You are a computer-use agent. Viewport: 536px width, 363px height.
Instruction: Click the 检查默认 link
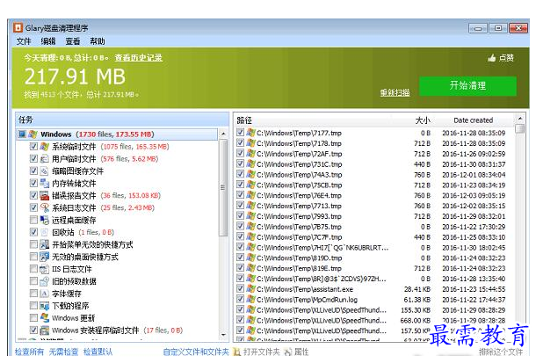click(x=98, y=352)
